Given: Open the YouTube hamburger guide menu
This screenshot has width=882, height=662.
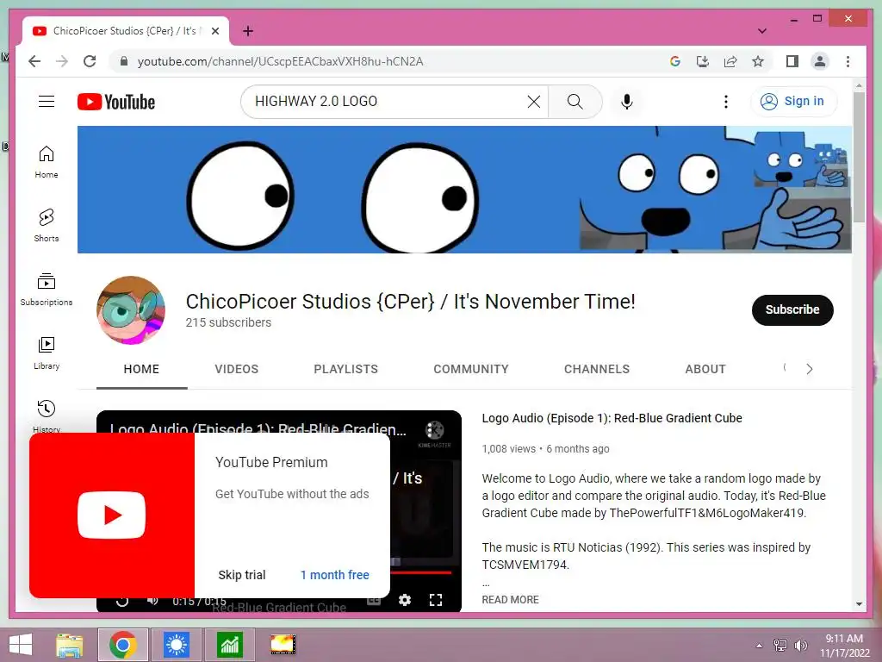Looking at the screenshot, I should 47,102.
